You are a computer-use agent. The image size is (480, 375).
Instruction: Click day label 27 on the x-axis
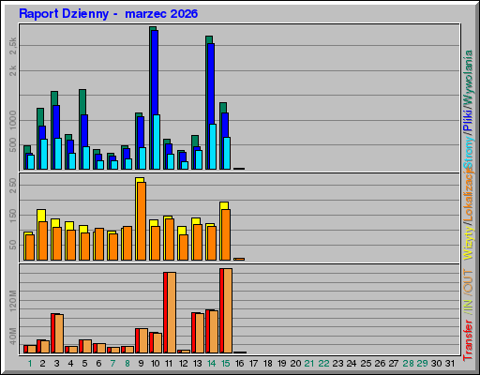pos(394,364)
